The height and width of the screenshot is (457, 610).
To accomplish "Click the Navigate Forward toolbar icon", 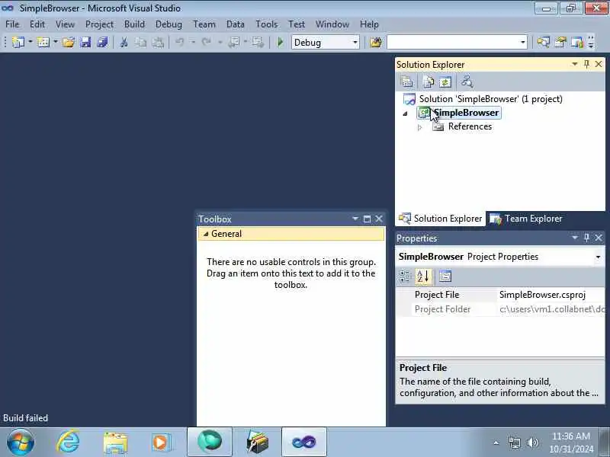I will point(257,42).
